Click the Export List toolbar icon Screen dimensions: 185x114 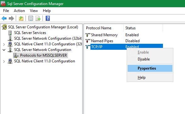click(38, 18)
